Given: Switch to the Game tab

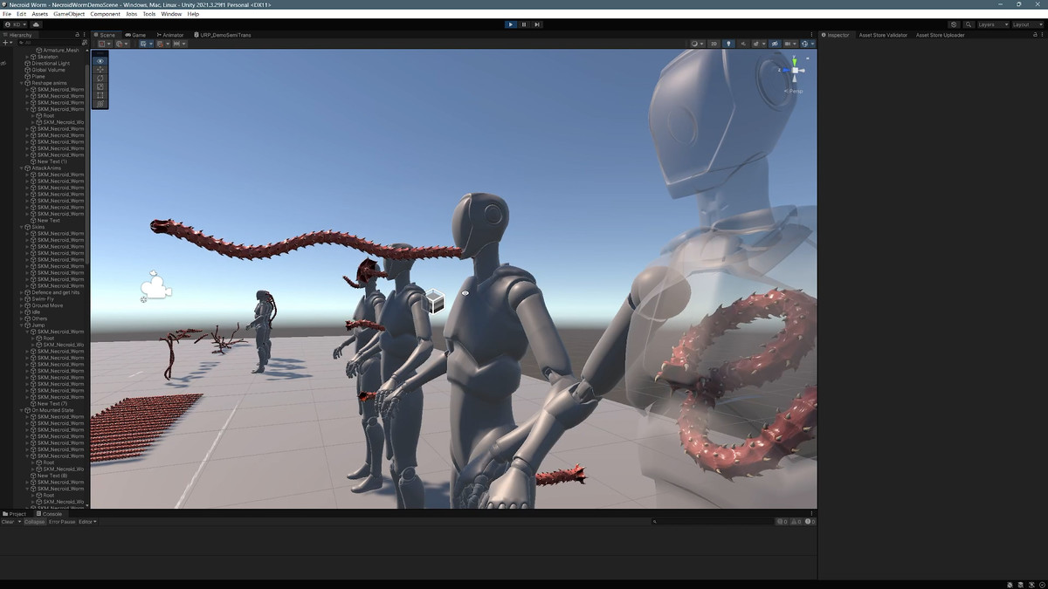Looking at the screenshot, I should click(135, 35).
